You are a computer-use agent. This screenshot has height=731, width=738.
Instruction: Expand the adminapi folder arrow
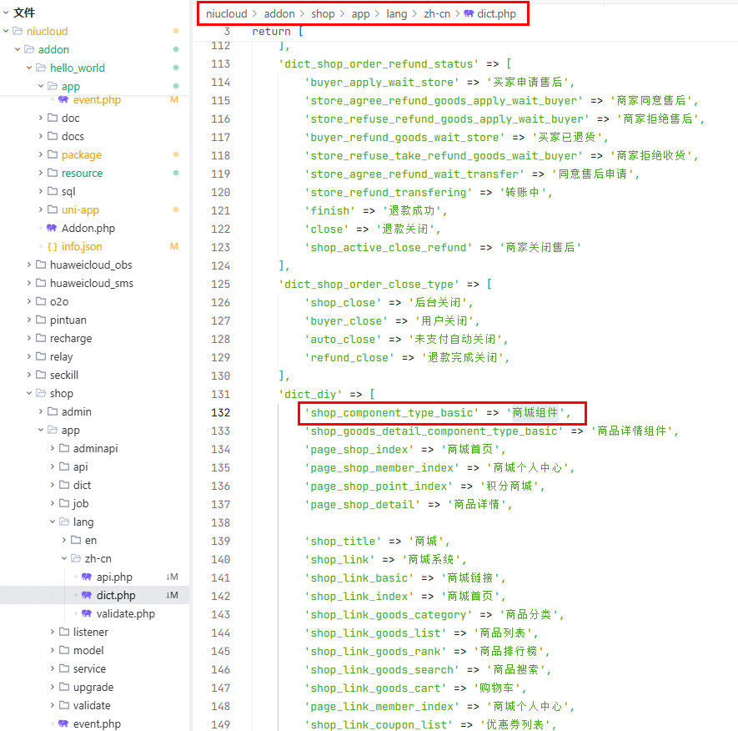[x=52, y=448]
